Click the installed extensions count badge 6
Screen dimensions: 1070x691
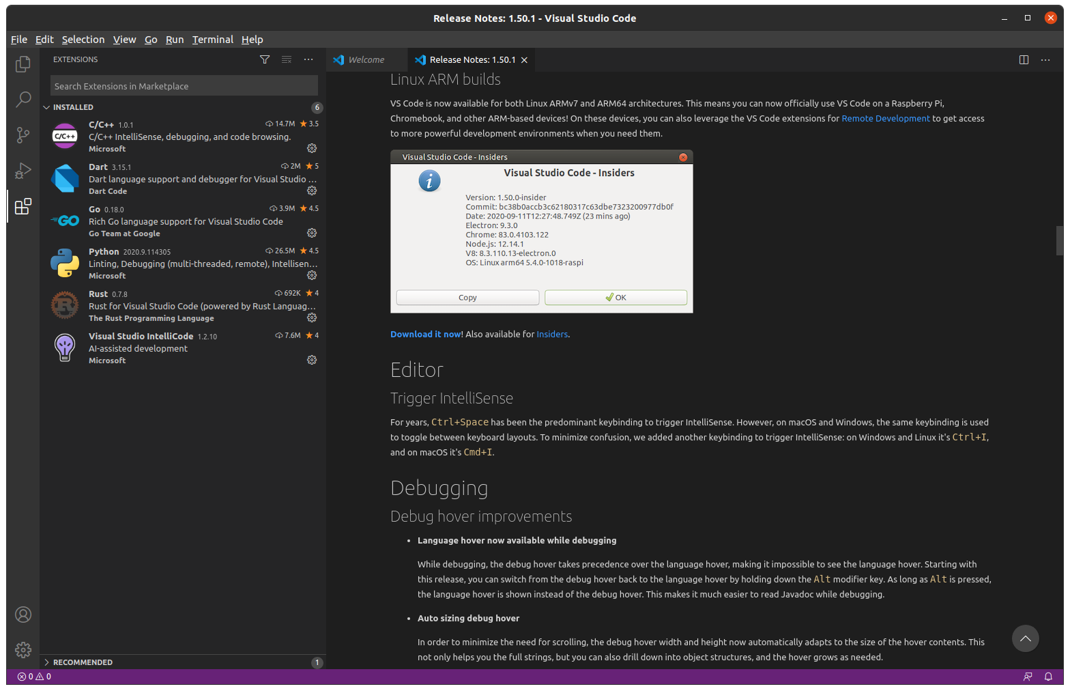[x=317, y=107]
